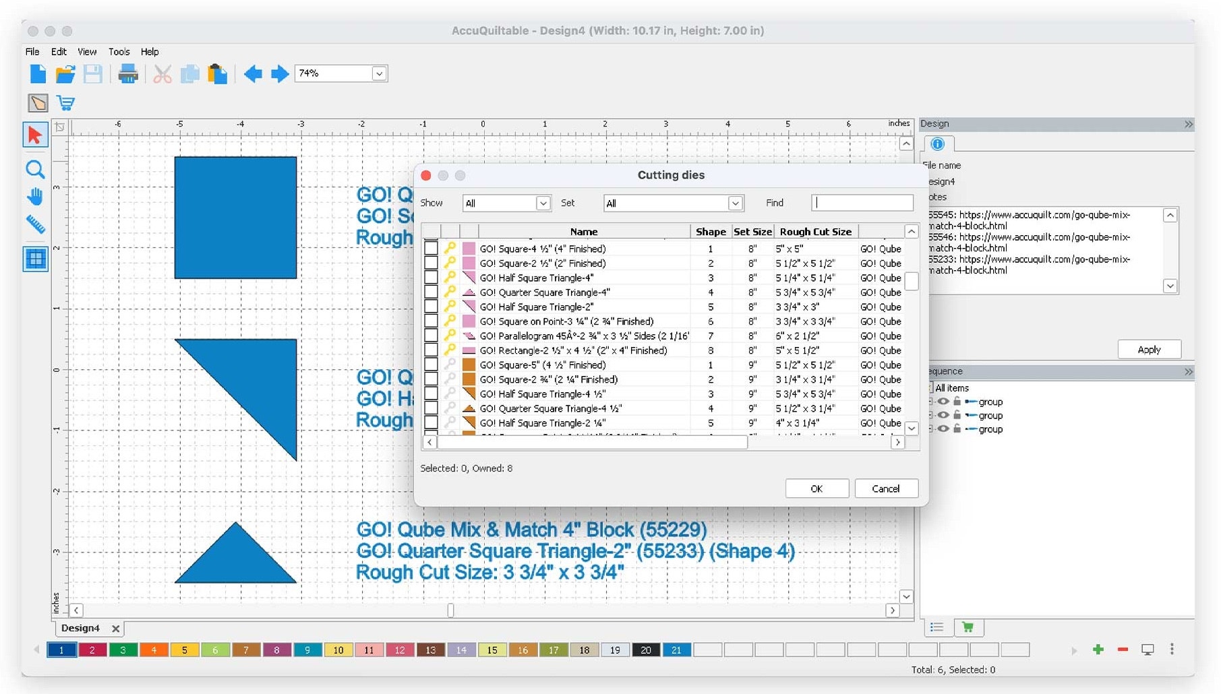Switch to the Design4 tab
The height and width of the screenshot is (694, 1221).
80,628
